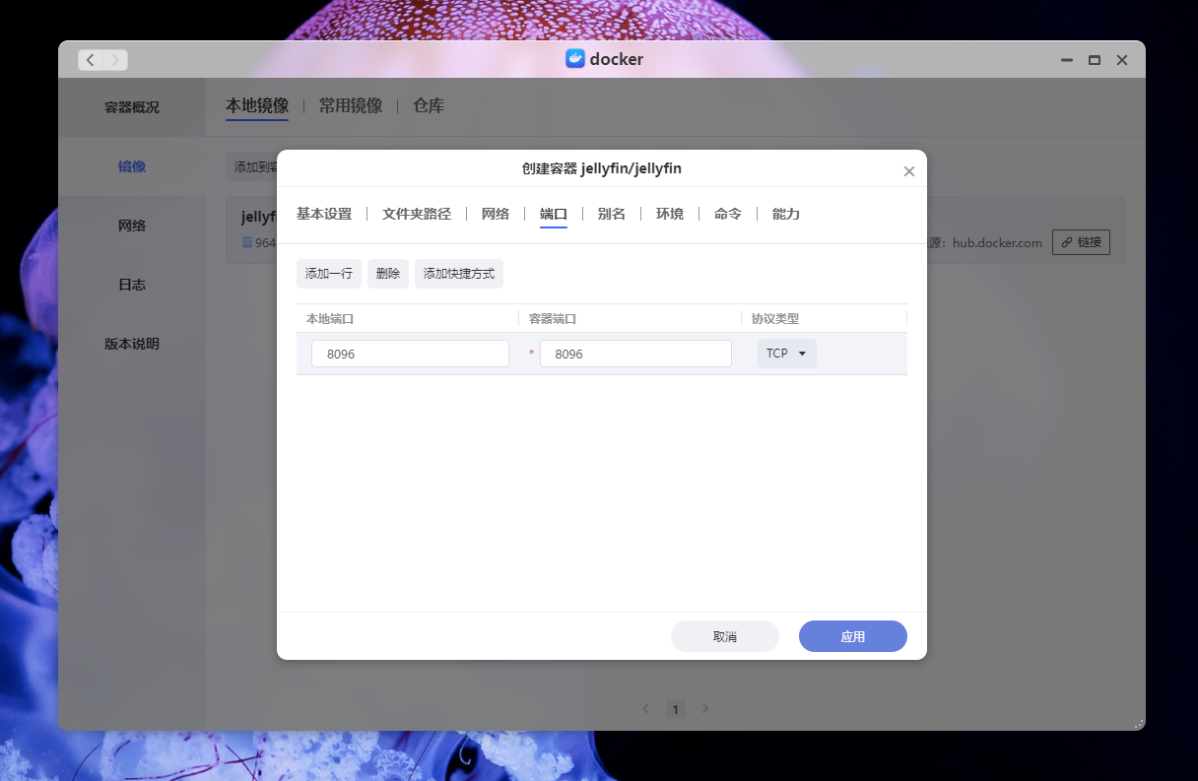Select page 1 in pagination
Viewport: 1198px width, 781px height.
click(676, 708)
